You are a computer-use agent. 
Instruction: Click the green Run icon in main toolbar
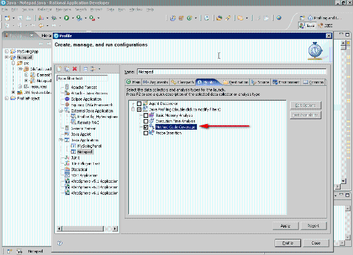67,18
